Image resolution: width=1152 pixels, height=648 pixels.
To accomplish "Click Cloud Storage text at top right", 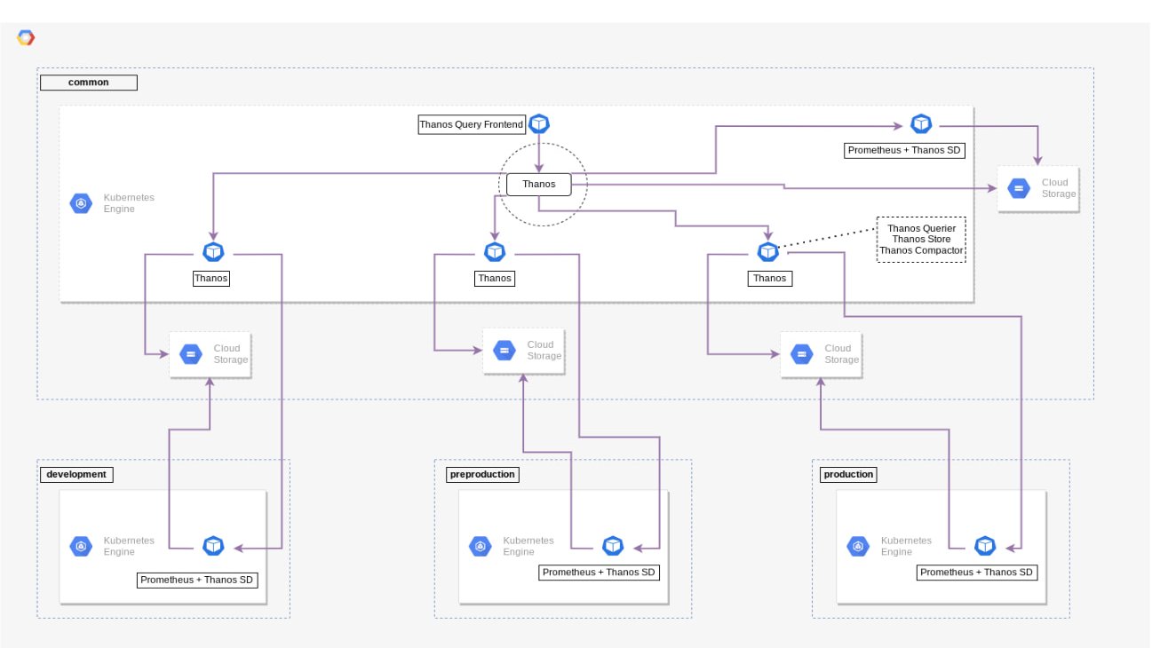I will coord(1059,188).
